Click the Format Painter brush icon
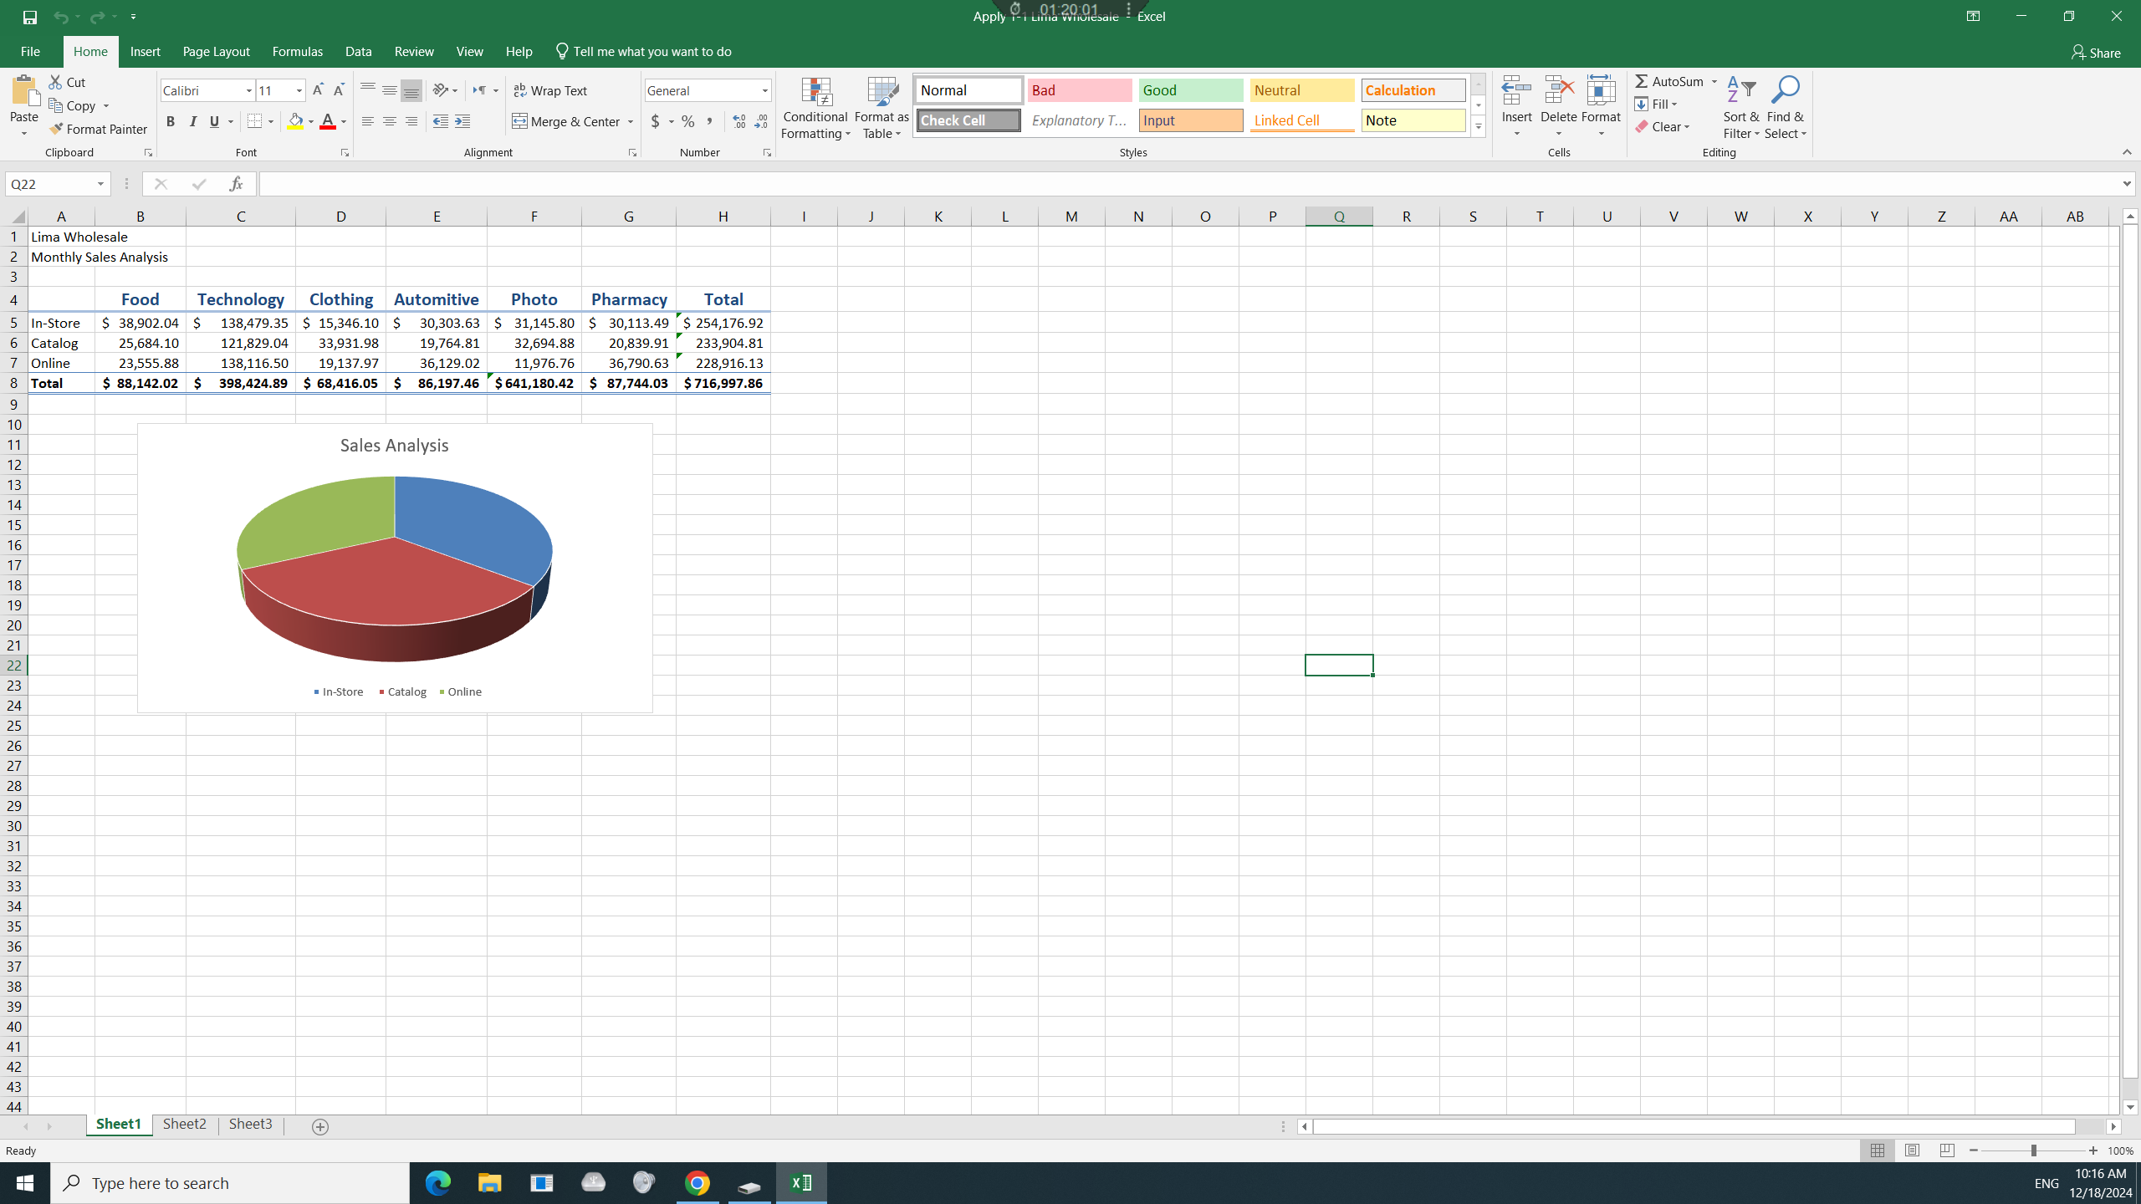The width and height of the screenshot is (2141, 1204). click(x=56, y=129)
